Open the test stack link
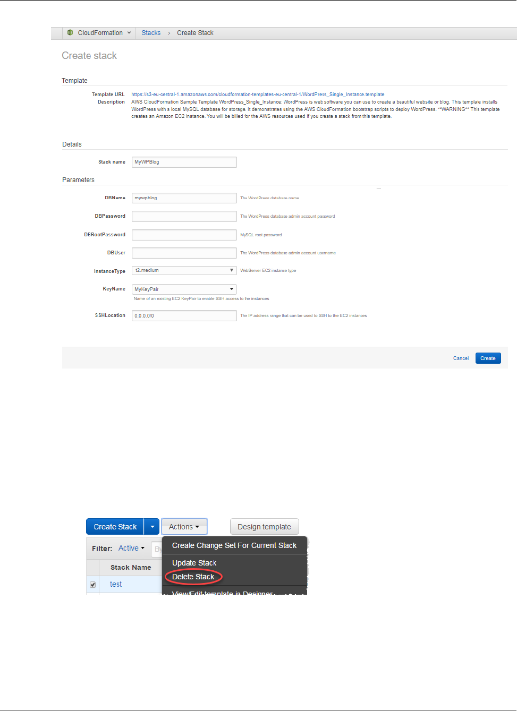This screenshot has width=517, height=711. 116,584
